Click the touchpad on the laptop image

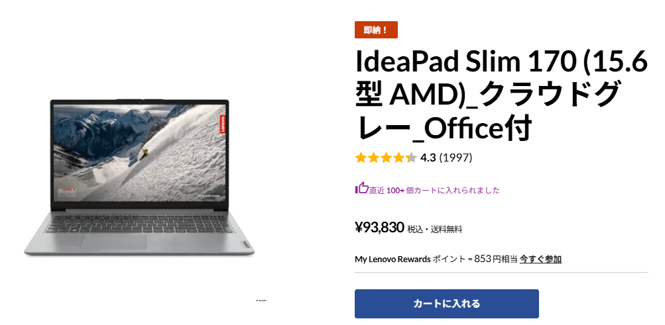pyautogui.click(x=113, y=242)
